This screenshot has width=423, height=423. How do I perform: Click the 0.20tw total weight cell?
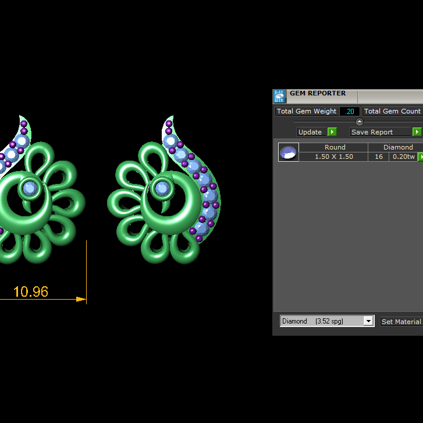click(x=403, y=157)
